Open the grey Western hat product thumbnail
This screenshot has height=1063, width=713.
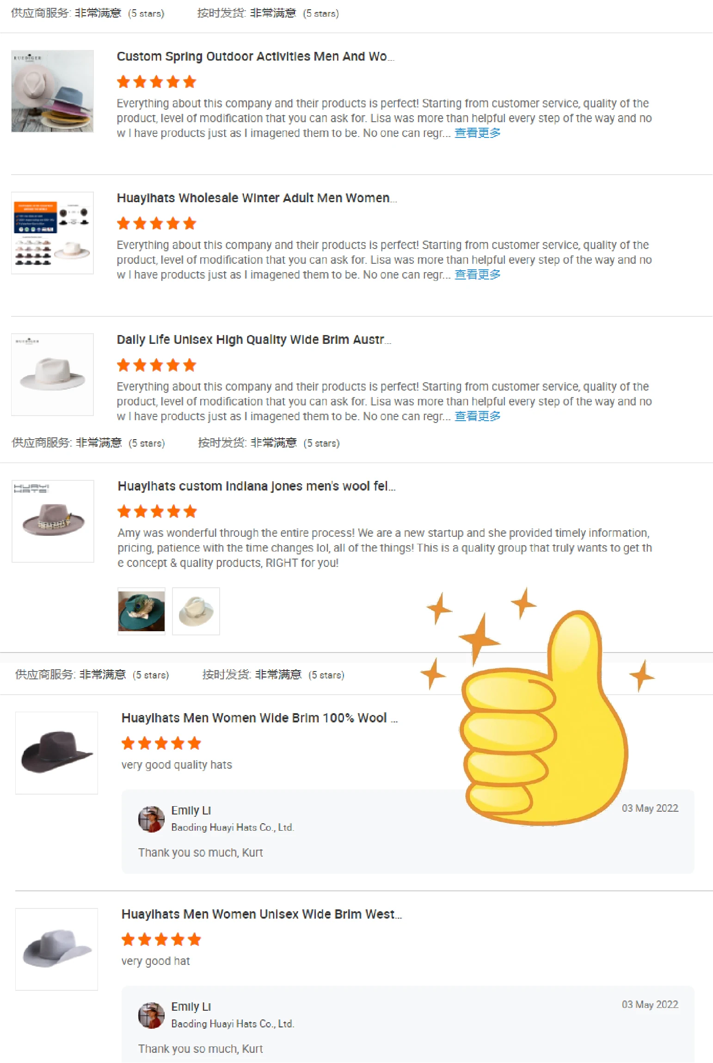click(56, 949)
